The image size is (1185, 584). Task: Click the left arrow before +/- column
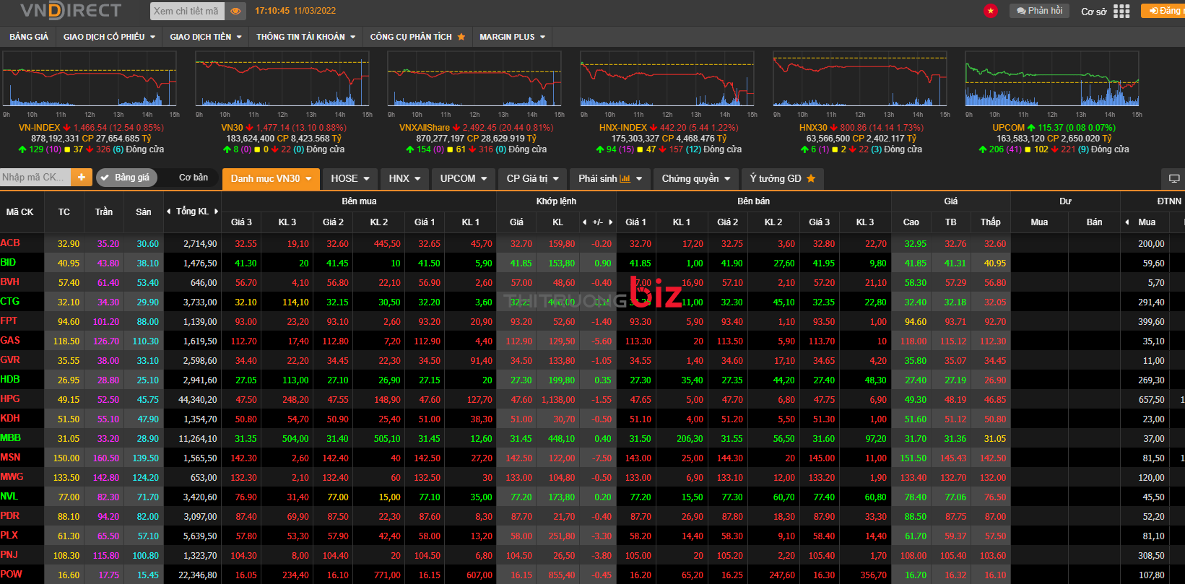pyautogui.click(x=586, y=222)
